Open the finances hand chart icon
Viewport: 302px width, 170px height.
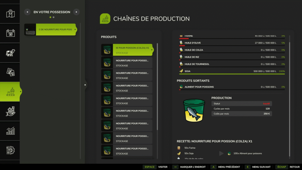coord(10,112)
